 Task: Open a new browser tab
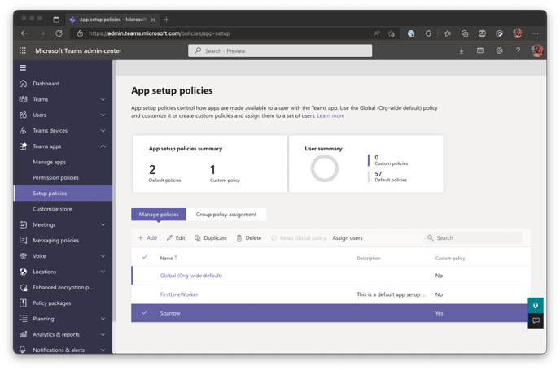[166, 20]
